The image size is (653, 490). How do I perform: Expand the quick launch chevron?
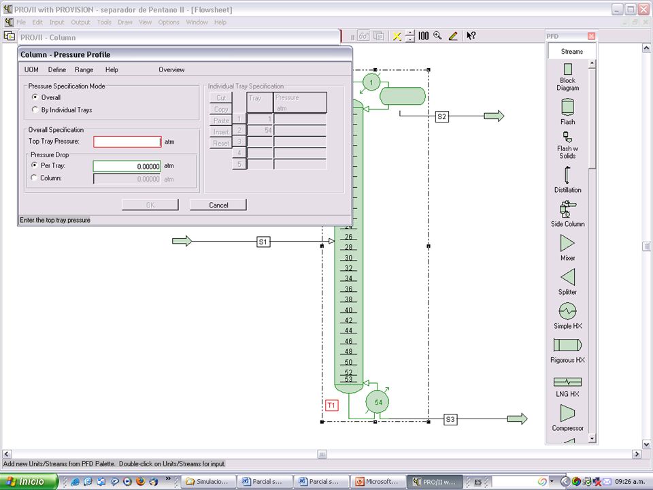tap(168, 478)
